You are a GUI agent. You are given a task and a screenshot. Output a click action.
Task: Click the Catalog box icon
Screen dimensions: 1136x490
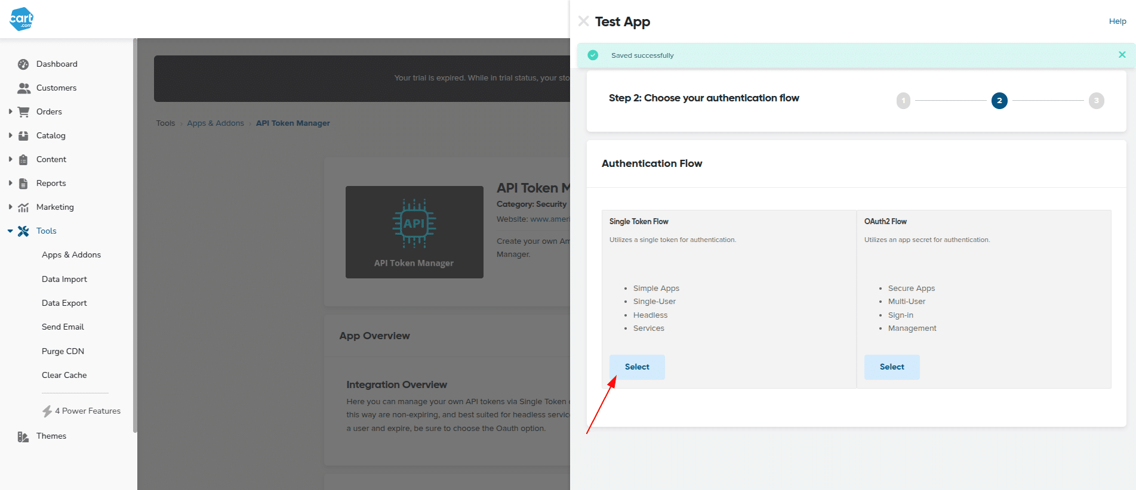point(23,136)
